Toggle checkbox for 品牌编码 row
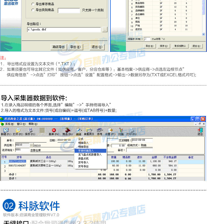The height and width of the screenshot is (224, 207). pos(161,10)
